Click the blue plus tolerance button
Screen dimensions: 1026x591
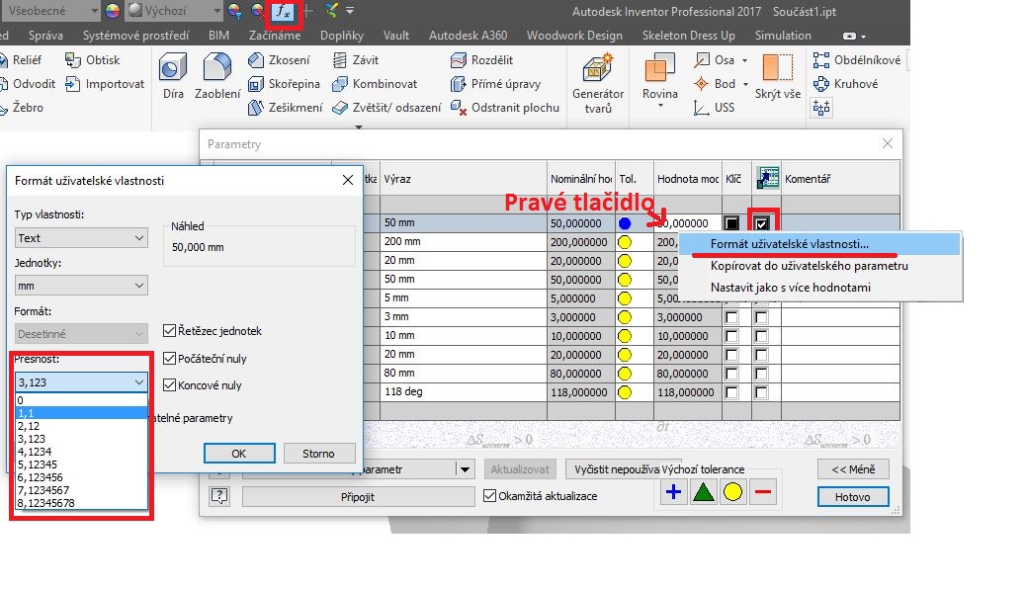point(673,491)
